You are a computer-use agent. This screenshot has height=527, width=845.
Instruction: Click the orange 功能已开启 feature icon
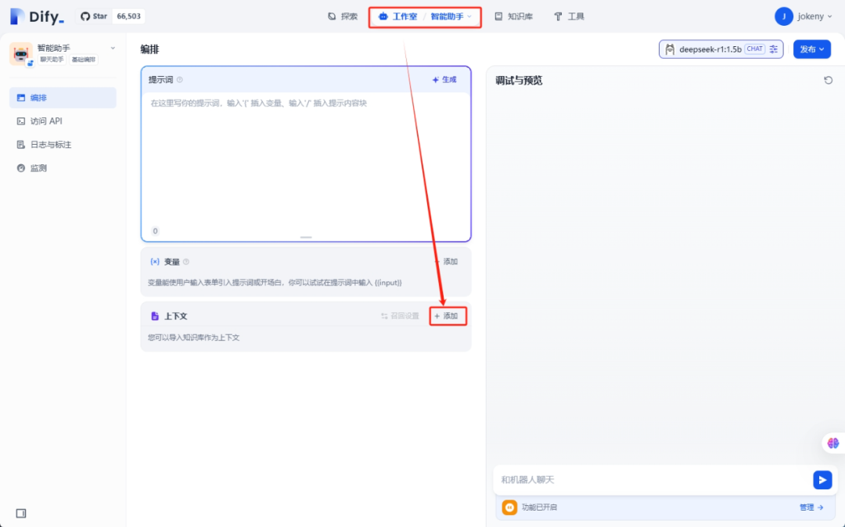[509, 507]
